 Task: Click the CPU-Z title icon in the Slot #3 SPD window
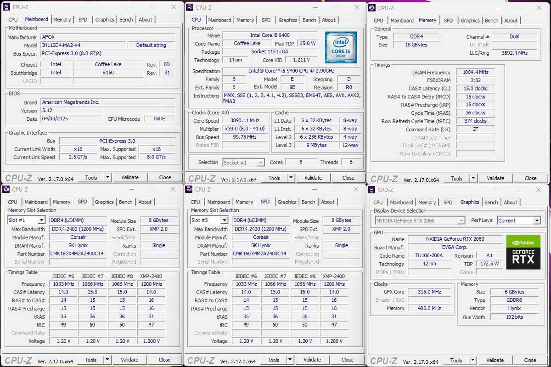click(x=190, y=189)
